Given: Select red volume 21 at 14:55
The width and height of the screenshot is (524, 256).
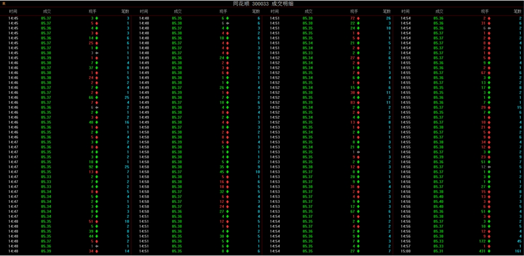Looking at the screenshot, I should (483, 127).
